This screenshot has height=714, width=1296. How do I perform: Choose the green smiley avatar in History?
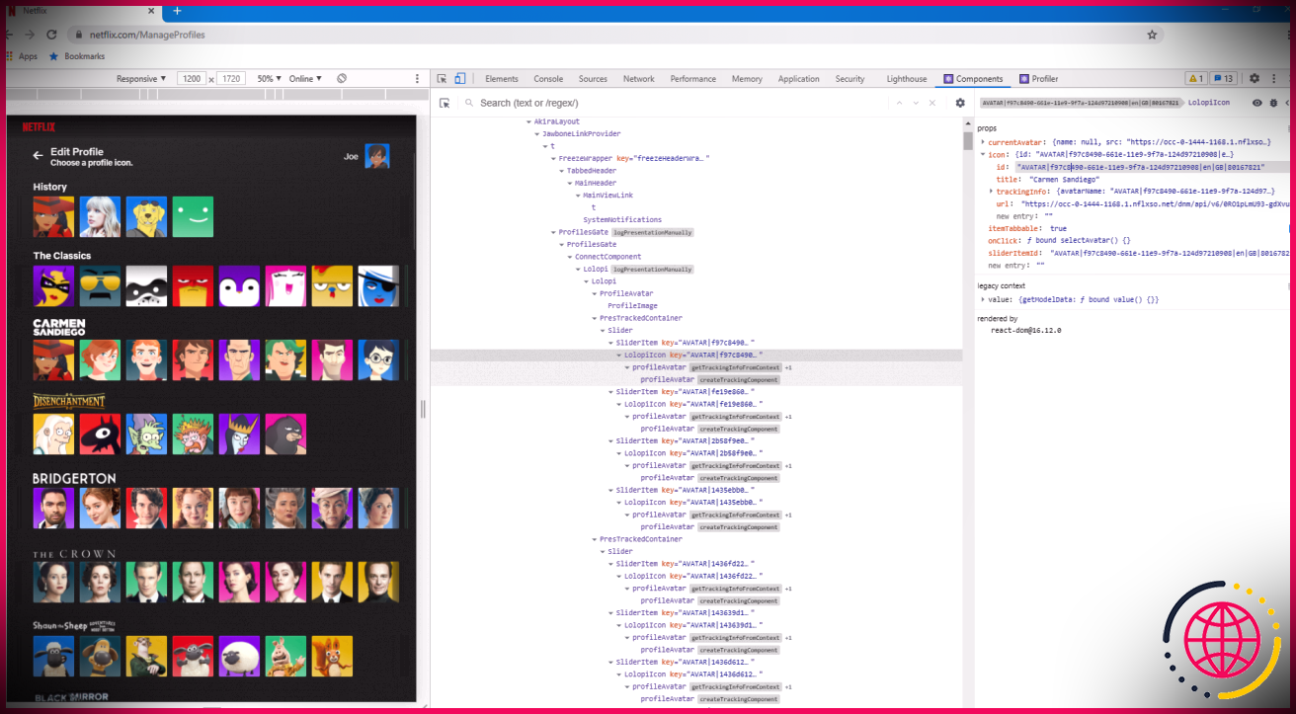tap(193, 216)
